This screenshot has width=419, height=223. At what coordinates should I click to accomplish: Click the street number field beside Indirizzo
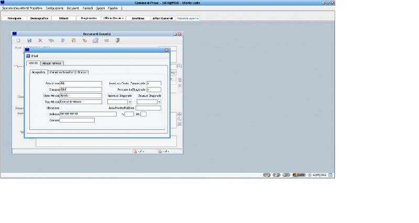point(129,114)
